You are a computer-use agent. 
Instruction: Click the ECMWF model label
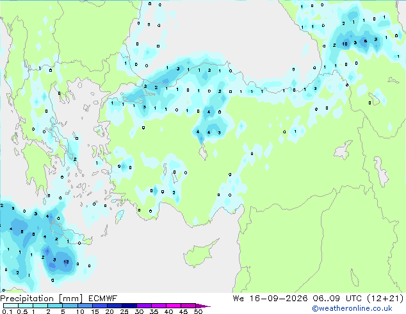(x=102, y=299)
